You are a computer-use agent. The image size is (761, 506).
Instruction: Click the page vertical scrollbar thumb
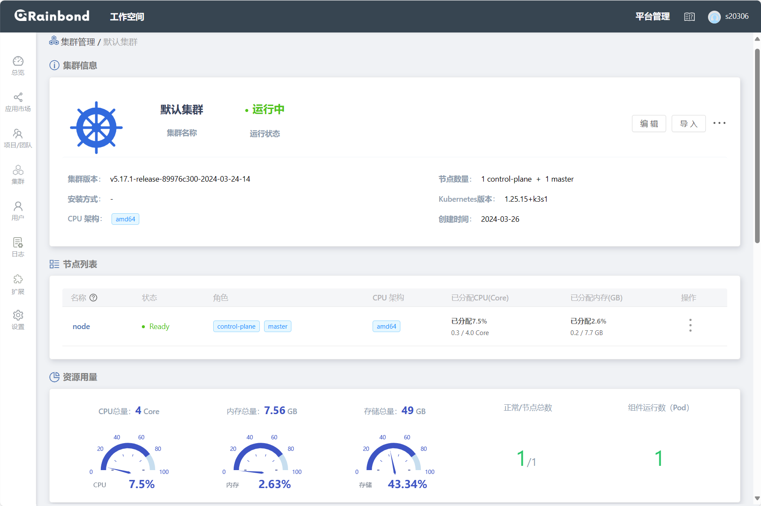pos(757,145)
